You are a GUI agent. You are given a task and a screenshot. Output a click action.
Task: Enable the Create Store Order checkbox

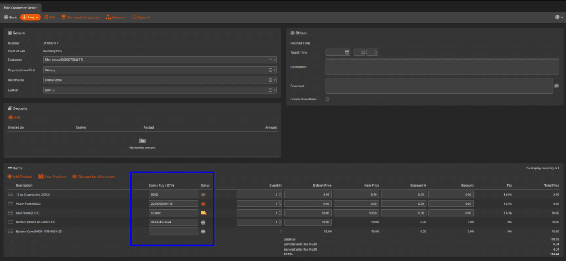(327, 99)
